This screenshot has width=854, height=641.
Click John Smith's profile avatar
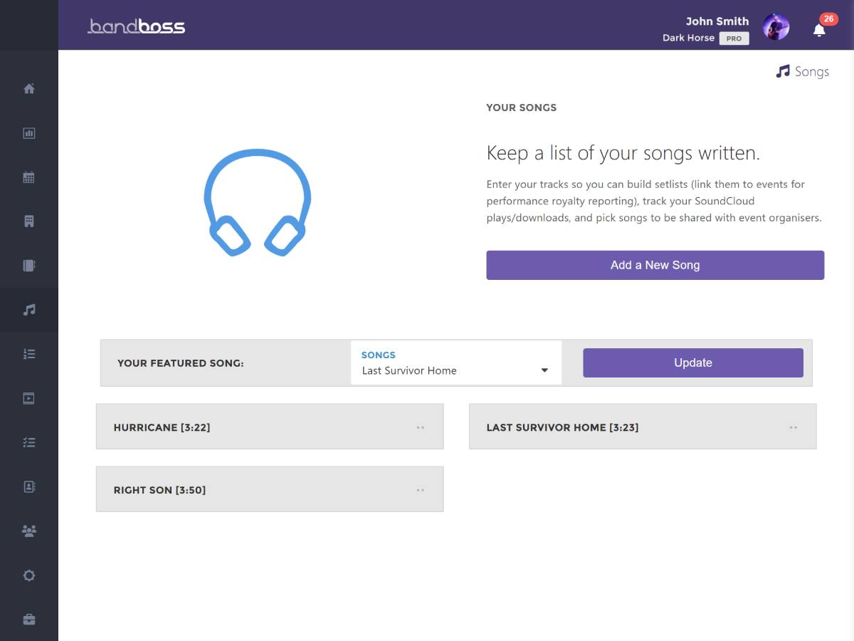(x=776, y=27)
